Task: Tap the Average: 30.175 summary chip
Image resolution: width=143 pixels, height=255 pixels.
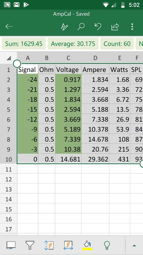Action: pos(73,44)
